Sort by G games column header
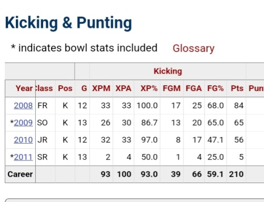This screenshot has height=202, width=264. tap(84, 88)
